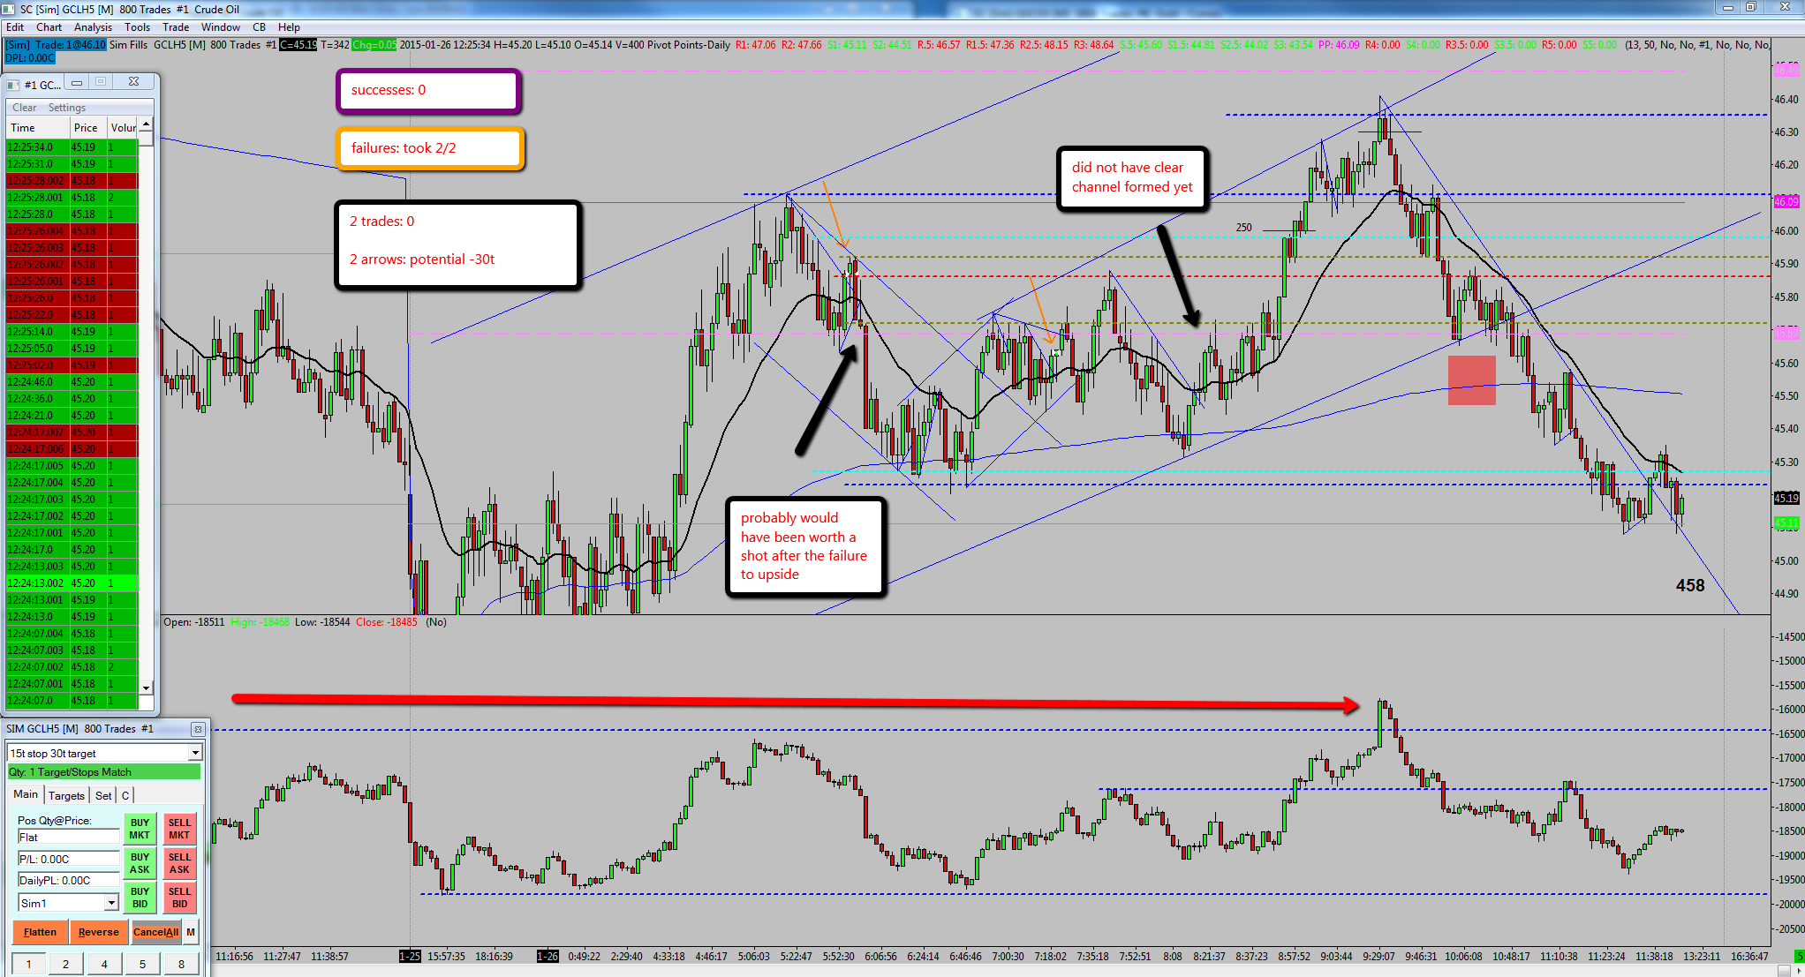Minimize the #1 GC Time and Sales window
1805x977 pixels.
click(77, 82)
